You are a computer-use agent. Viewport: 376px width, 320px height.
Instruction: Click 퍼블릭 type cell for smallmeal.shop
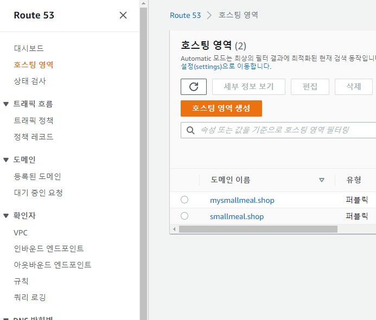(357, 216)
